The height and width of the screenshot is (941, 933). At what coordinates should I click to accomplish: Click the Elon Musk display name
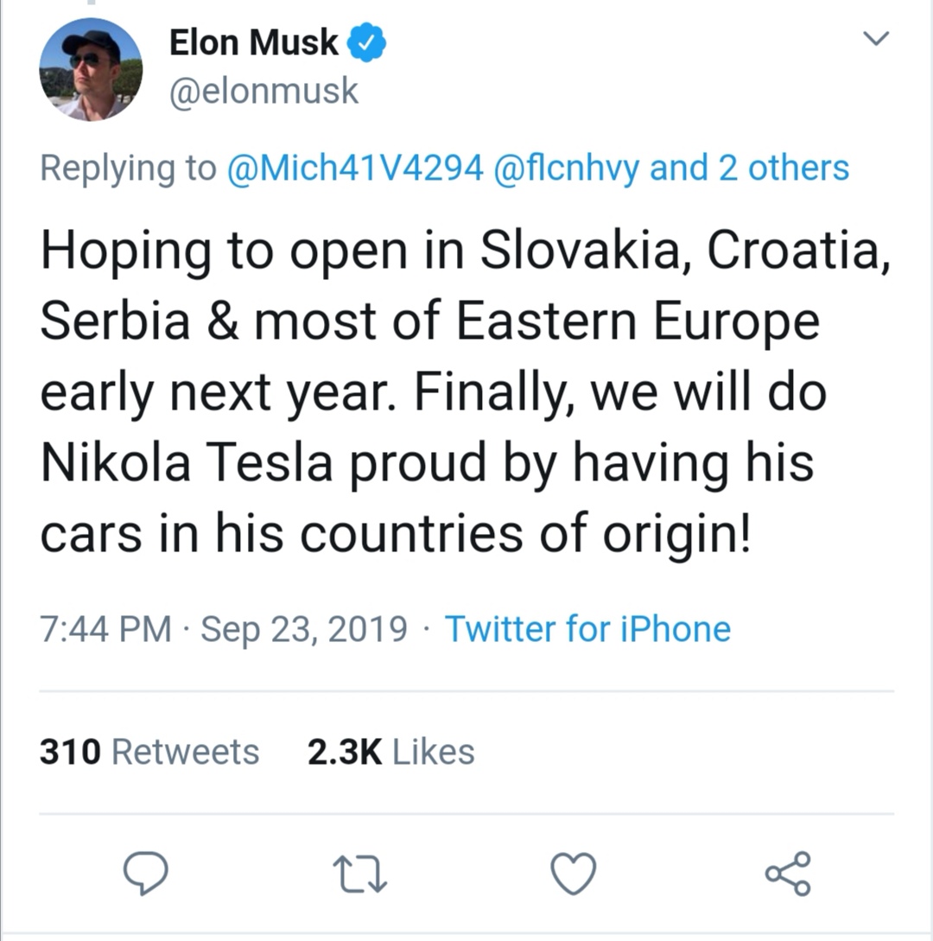[254, 43]
